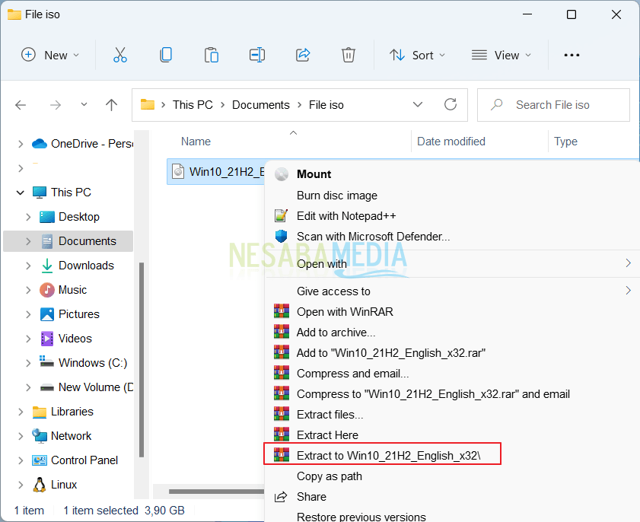Click the Music note icon in sidebar
Image resolution: width=640 pixels, height=522 pixels.
(47, 290)
